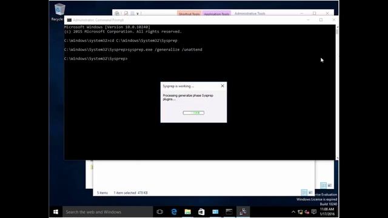Select the Sysprep taskbar icon
The height and width of the screenshot is (218, 388).
(243, 212)
